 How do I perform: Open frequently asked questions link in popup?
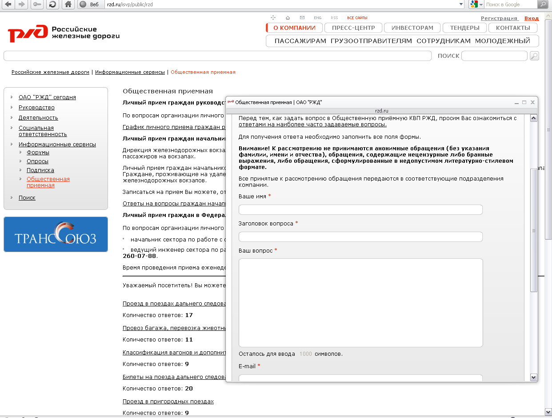(x=312, y=125)
